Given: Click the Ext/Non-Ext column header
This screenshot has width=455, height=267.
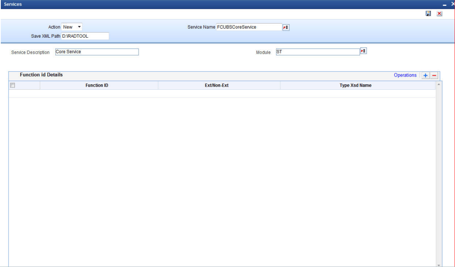Looking at the screenshot, I should (x=219, y=85).
